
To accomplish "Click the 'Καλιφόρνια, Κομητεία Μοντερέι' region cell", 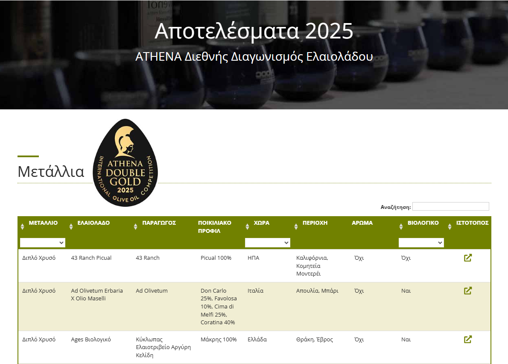I will pos(312,266).
